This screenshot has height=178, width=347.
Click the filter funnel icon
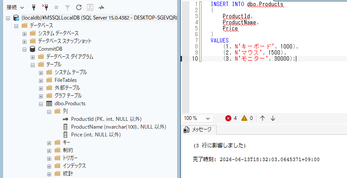(68, 7)
